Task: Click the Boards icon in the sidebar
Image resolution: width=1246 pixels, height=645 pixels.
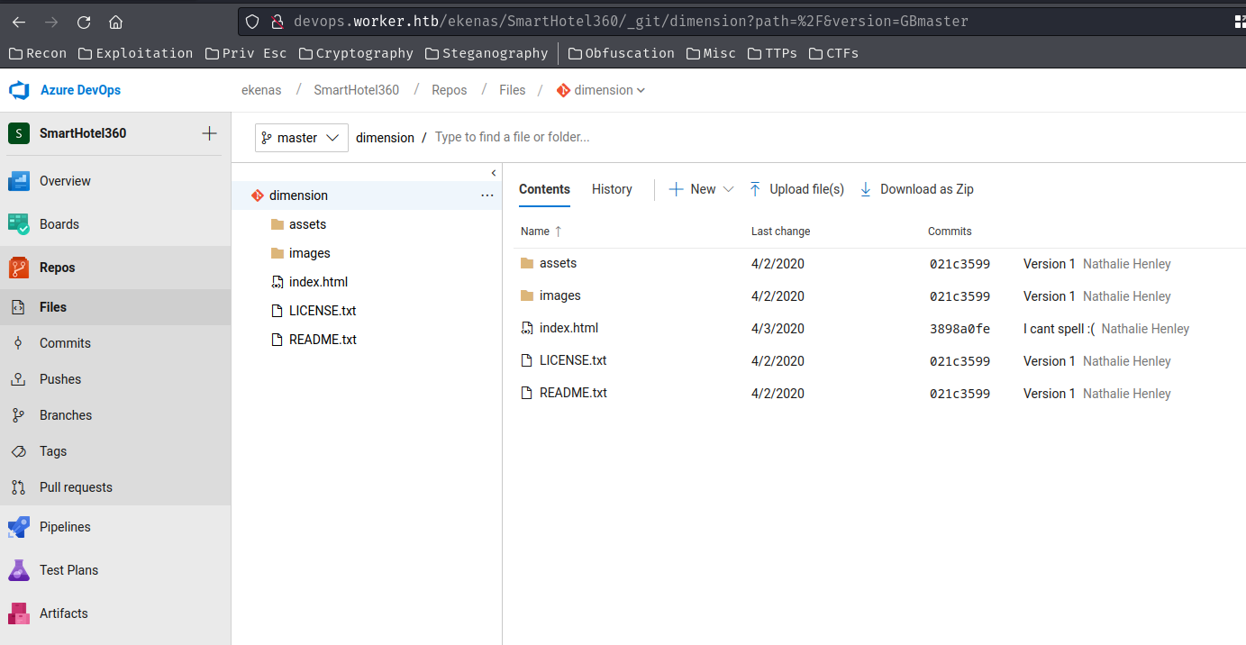Action: coord(19,224)
